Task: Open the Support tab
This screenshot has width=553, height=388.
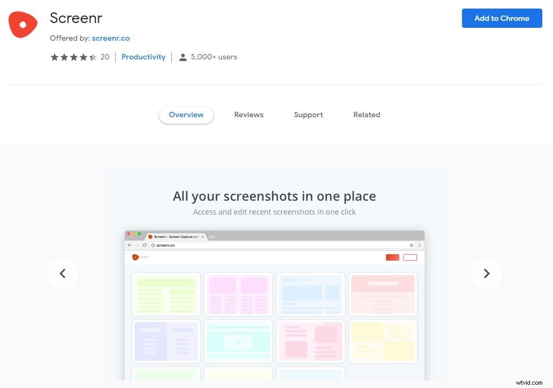Action: (x=308, y=115)
